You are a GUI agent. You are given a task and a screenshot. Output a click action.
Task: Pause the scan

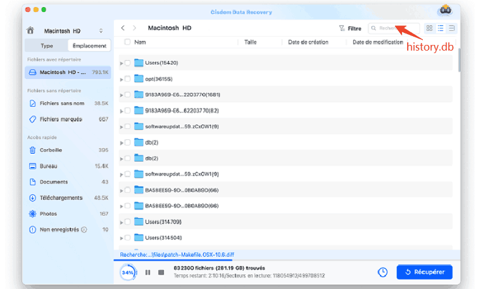148,273
